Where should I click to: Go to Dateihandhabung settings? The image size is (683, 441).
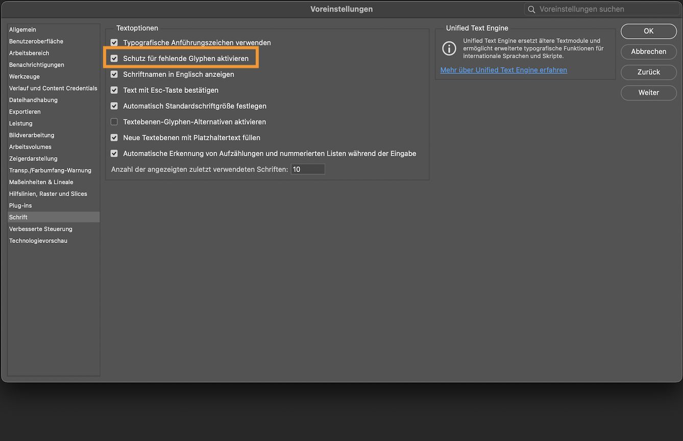coord(54,100)
